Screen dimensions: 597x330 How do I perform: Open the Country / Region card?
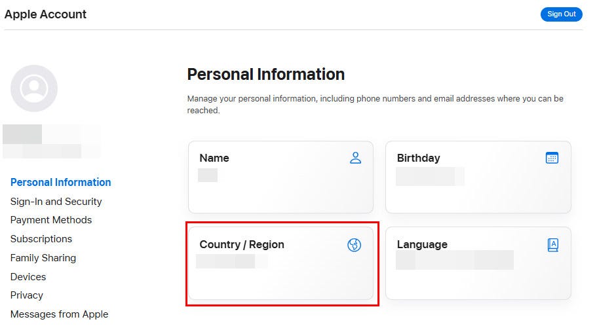click(x=280, y=263)
